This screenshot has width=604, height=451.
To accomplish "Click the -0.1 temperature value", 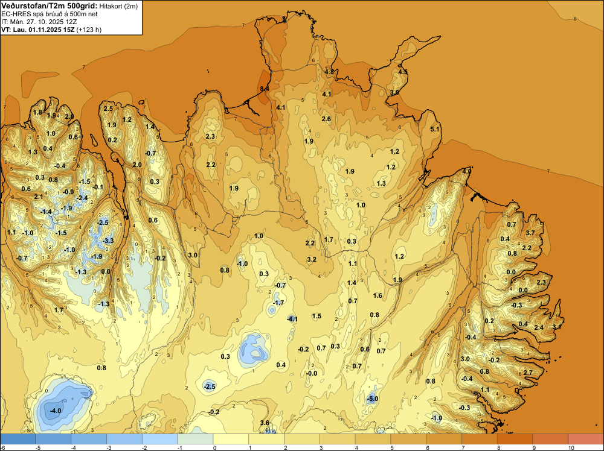I will pyautogui.click(x=98, y=188).
